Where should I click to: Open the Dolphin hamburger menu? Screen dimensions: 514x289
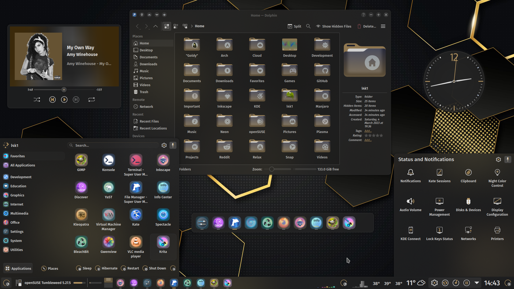click(383, 26)
